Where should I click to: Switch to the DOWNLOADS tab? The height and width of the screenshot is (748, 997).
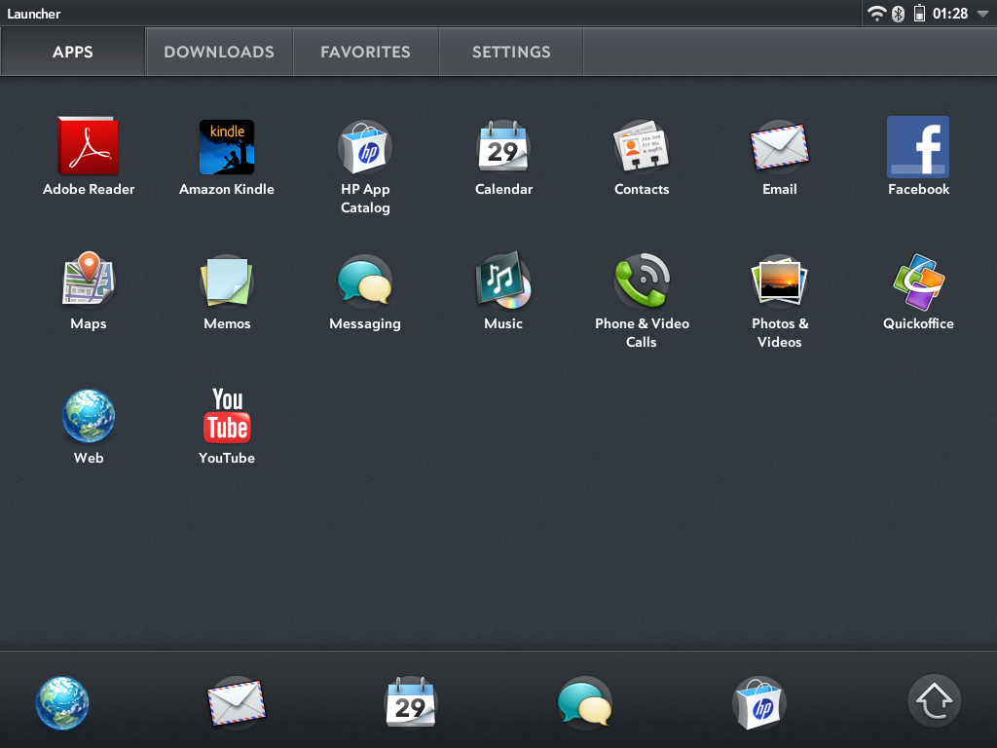tap(219, 52)
